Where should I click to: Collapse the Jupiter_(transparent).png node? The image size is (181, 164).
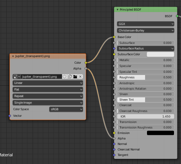tap(13, 56)
